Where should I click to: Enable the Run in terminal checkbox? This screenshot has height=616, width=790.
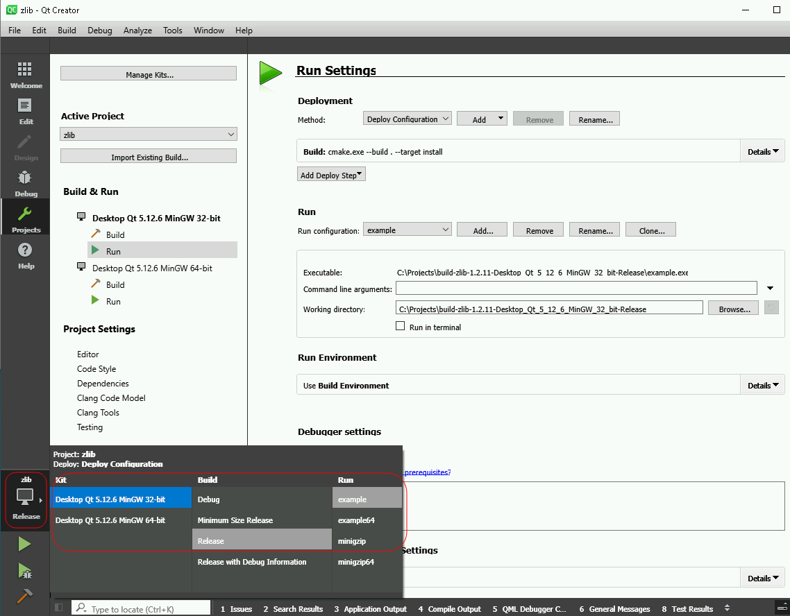point(400,326)
